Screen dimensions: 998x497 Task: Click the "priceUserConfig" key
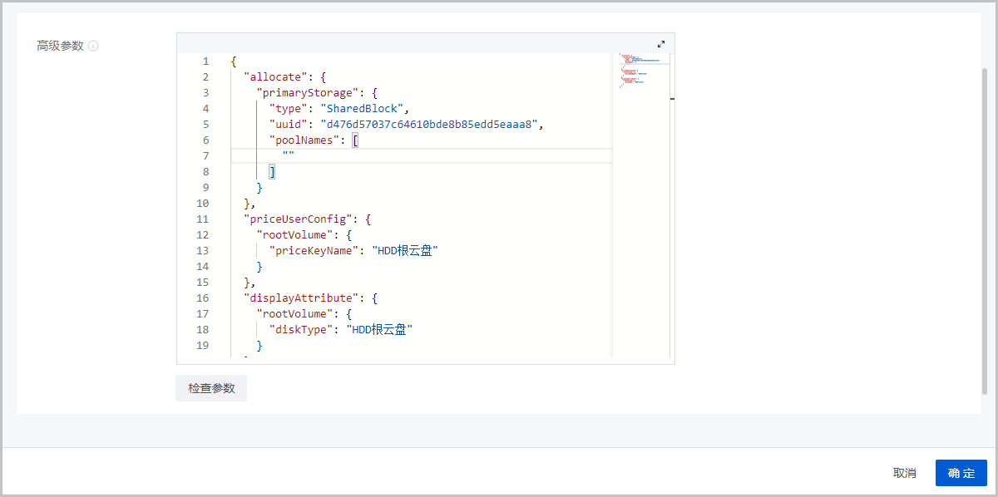click(x=295, y=219)
